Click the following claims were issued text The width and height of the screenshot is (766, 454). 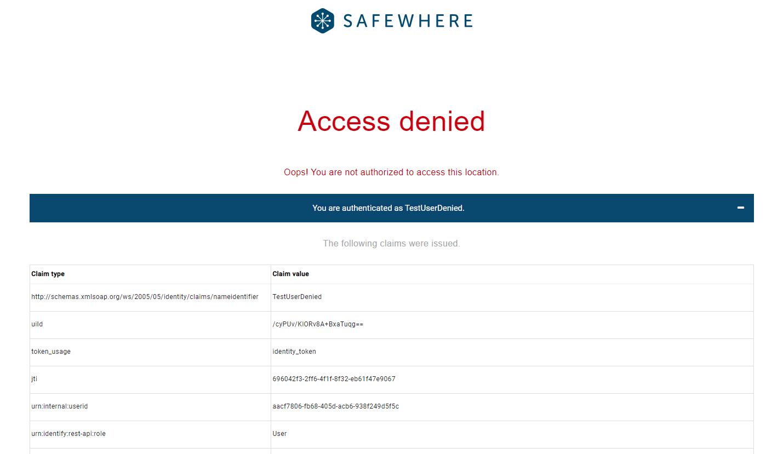tap(391, 243)
